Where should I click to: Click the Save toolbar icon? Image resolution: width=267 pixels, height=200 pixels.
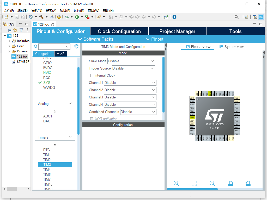pos(17,17)
